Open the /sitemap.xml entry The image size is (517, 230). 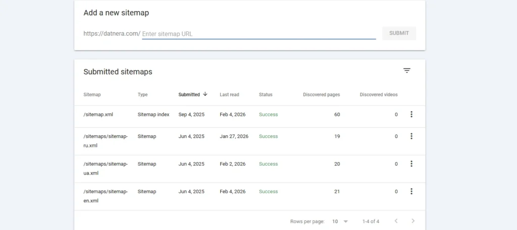[98, 115]
